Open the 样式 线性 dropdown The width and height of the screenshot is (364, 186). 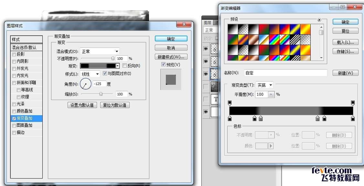point(90,74)
